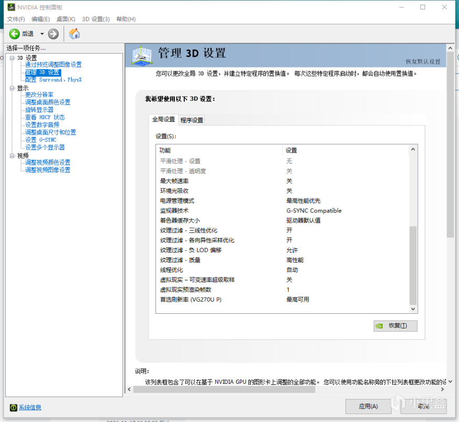
Task: Open 设置 G-SYNC task
Action: (x=41, y=140)
